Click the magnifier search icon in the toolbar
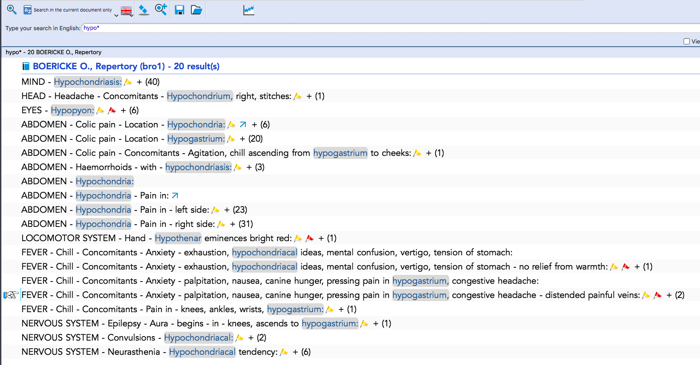Viewport: 700px width, 365px height. click(12, 9)
